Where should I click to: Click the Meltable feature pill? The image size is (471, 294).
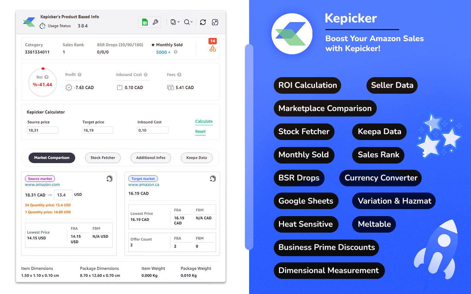(x=374, y=224)
